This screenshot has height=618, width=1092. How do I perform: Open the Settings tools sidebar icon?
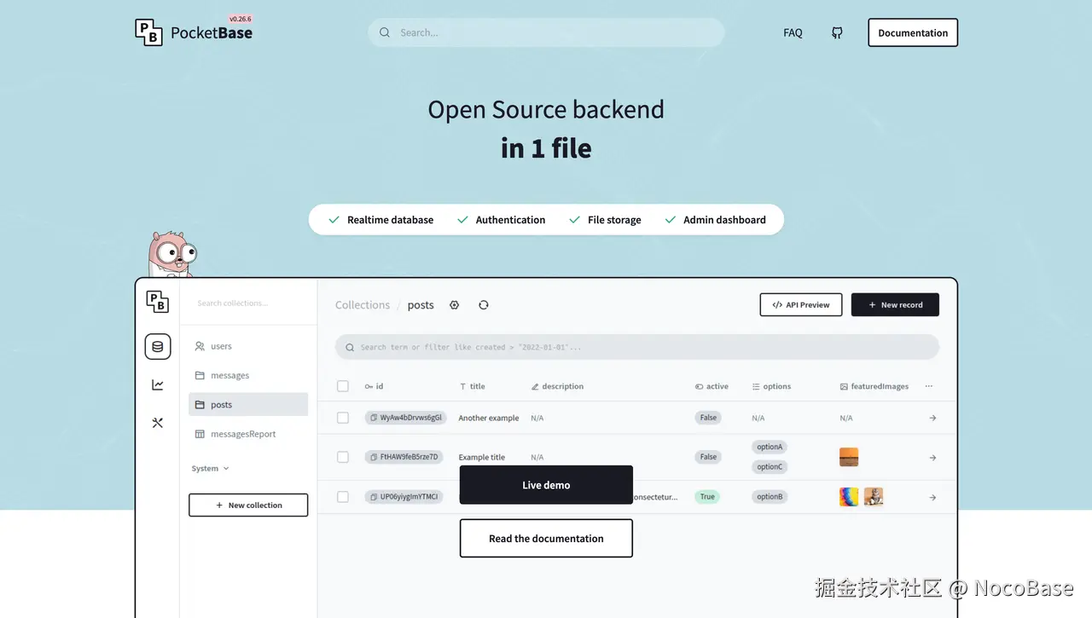[x=158, y=423]
